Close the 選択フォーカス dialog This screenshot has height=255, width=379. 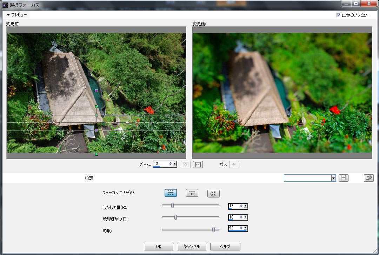[369, 4]
